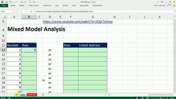Select row 12 header
Screen dimensions: 176x99
[x=3, y=50]
